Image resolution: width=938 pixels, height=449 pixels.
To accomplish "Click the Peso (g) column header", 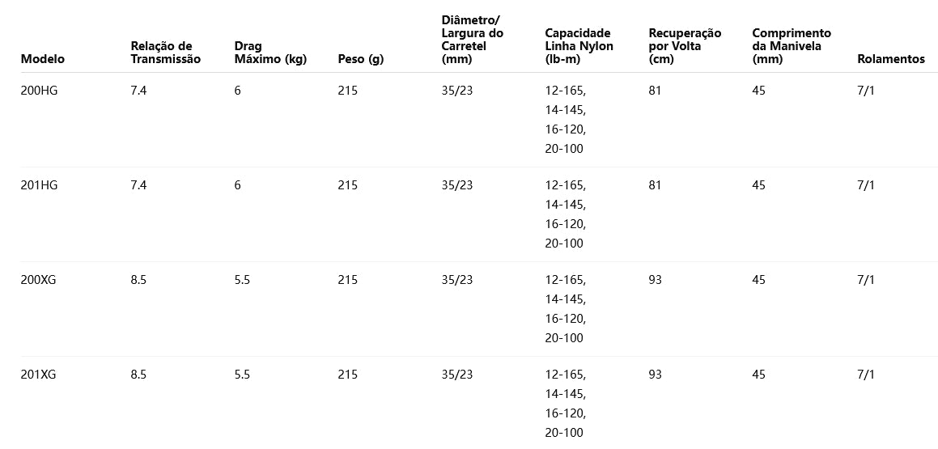I will pyautogui.click(x=360, y=59).
